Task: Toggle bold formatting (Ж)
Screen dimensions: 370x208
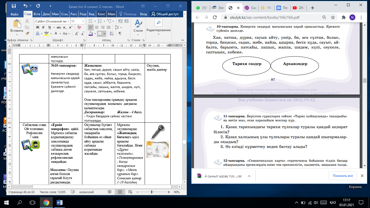Action: (x=38, y=27)
